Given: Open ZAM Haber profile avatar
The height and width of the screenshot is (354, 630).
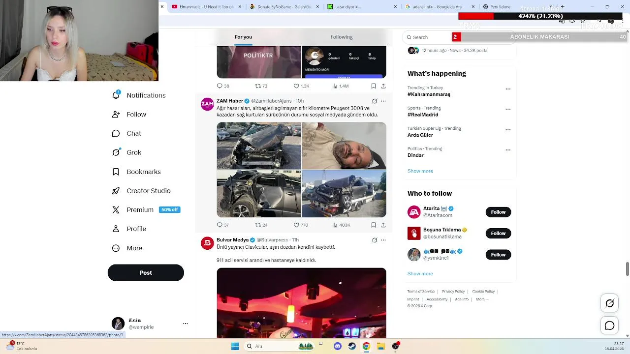Looking at the screenshot, I should (x=207, y=104).
